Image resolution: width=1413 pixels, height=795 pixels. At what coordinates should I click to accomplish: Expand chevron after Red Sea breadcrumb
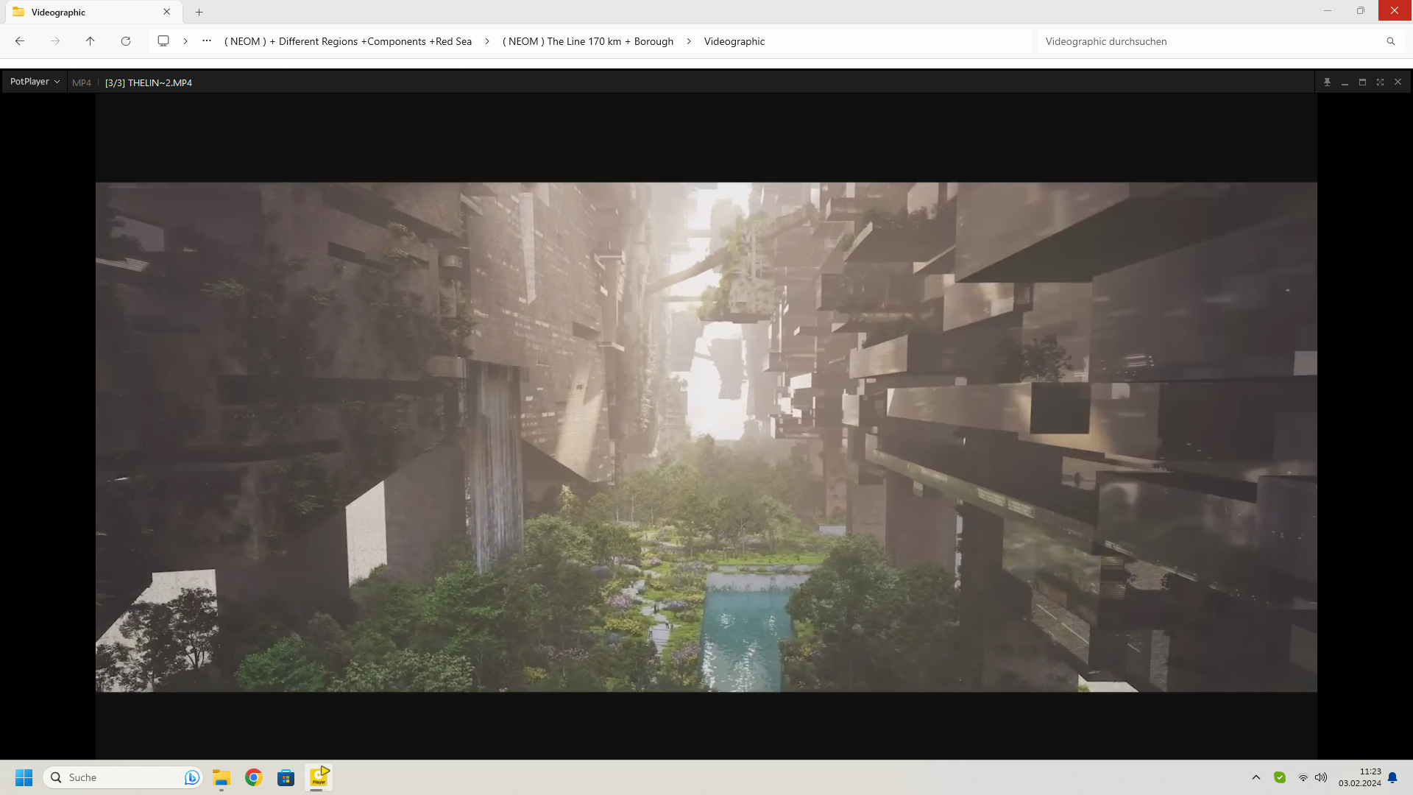(x=487, y=41)
